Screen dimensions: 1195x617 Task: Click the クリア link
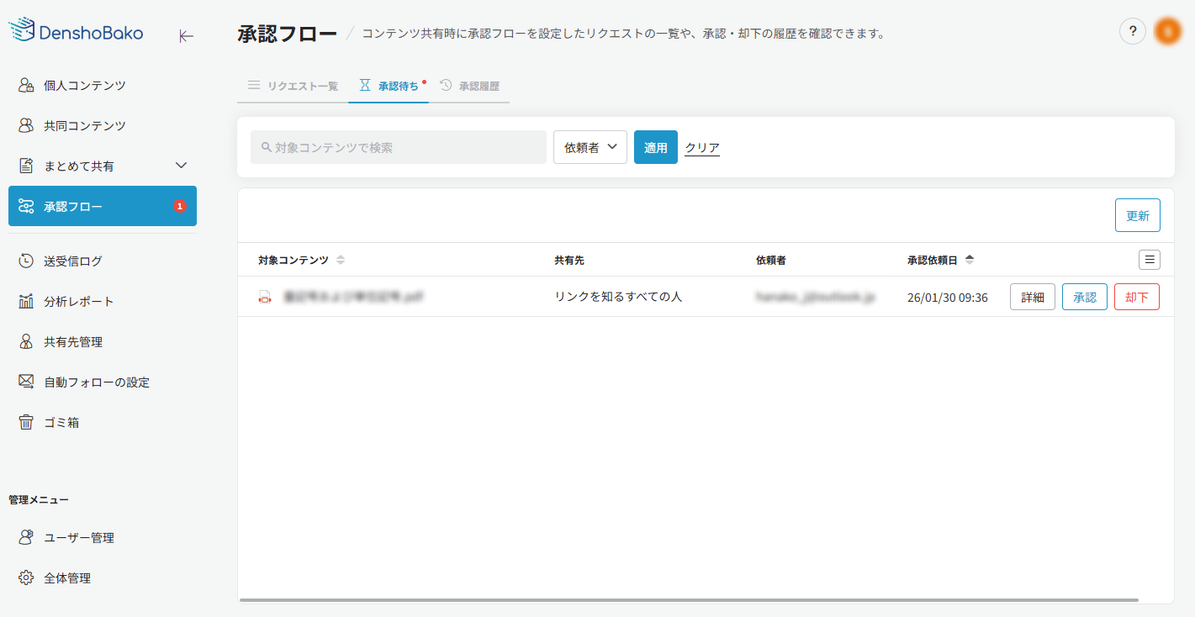point(702,148)
